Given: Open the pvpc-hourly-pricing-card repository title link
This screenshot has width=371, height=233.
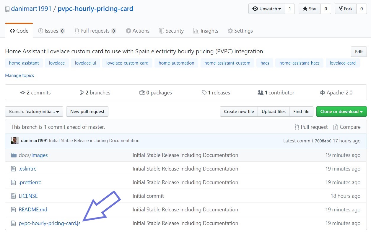Looking at the screenshot, I should point(95,9).
